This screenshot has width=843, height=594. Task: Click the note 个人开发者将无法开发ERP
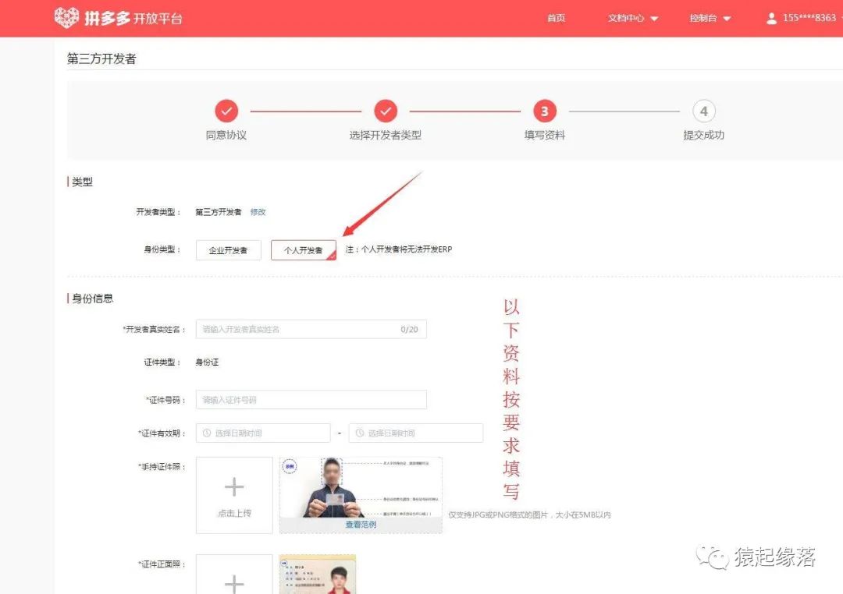[x=399, y=249]
